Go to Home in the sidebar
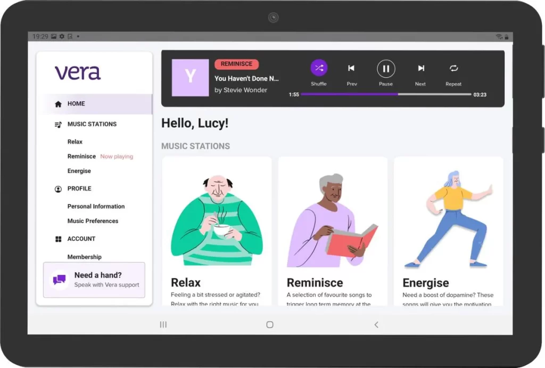 (x=76, y=104)
